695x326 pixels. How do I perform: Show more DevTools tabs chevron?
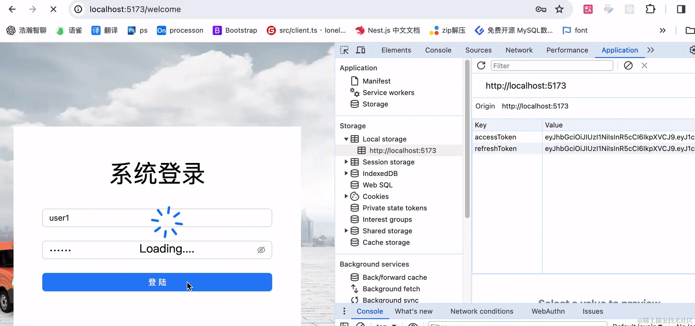[651, 50]
